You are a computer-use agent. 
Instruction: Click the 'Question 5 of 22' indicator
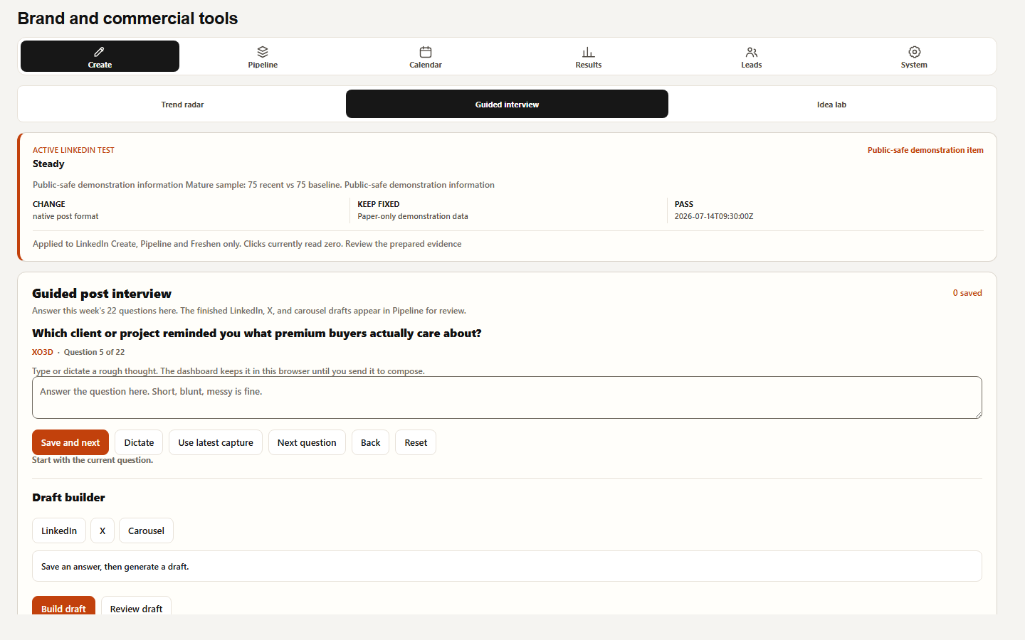point(94,352)
